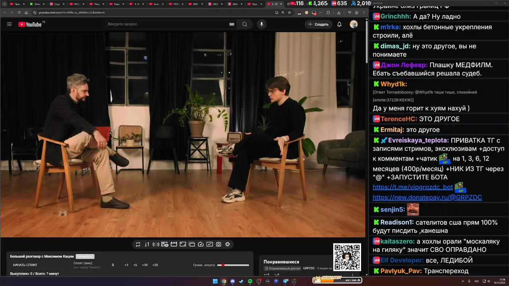Switch to the 'ФИН' browser tab
The image size is (509, 286).
[196, 4]
